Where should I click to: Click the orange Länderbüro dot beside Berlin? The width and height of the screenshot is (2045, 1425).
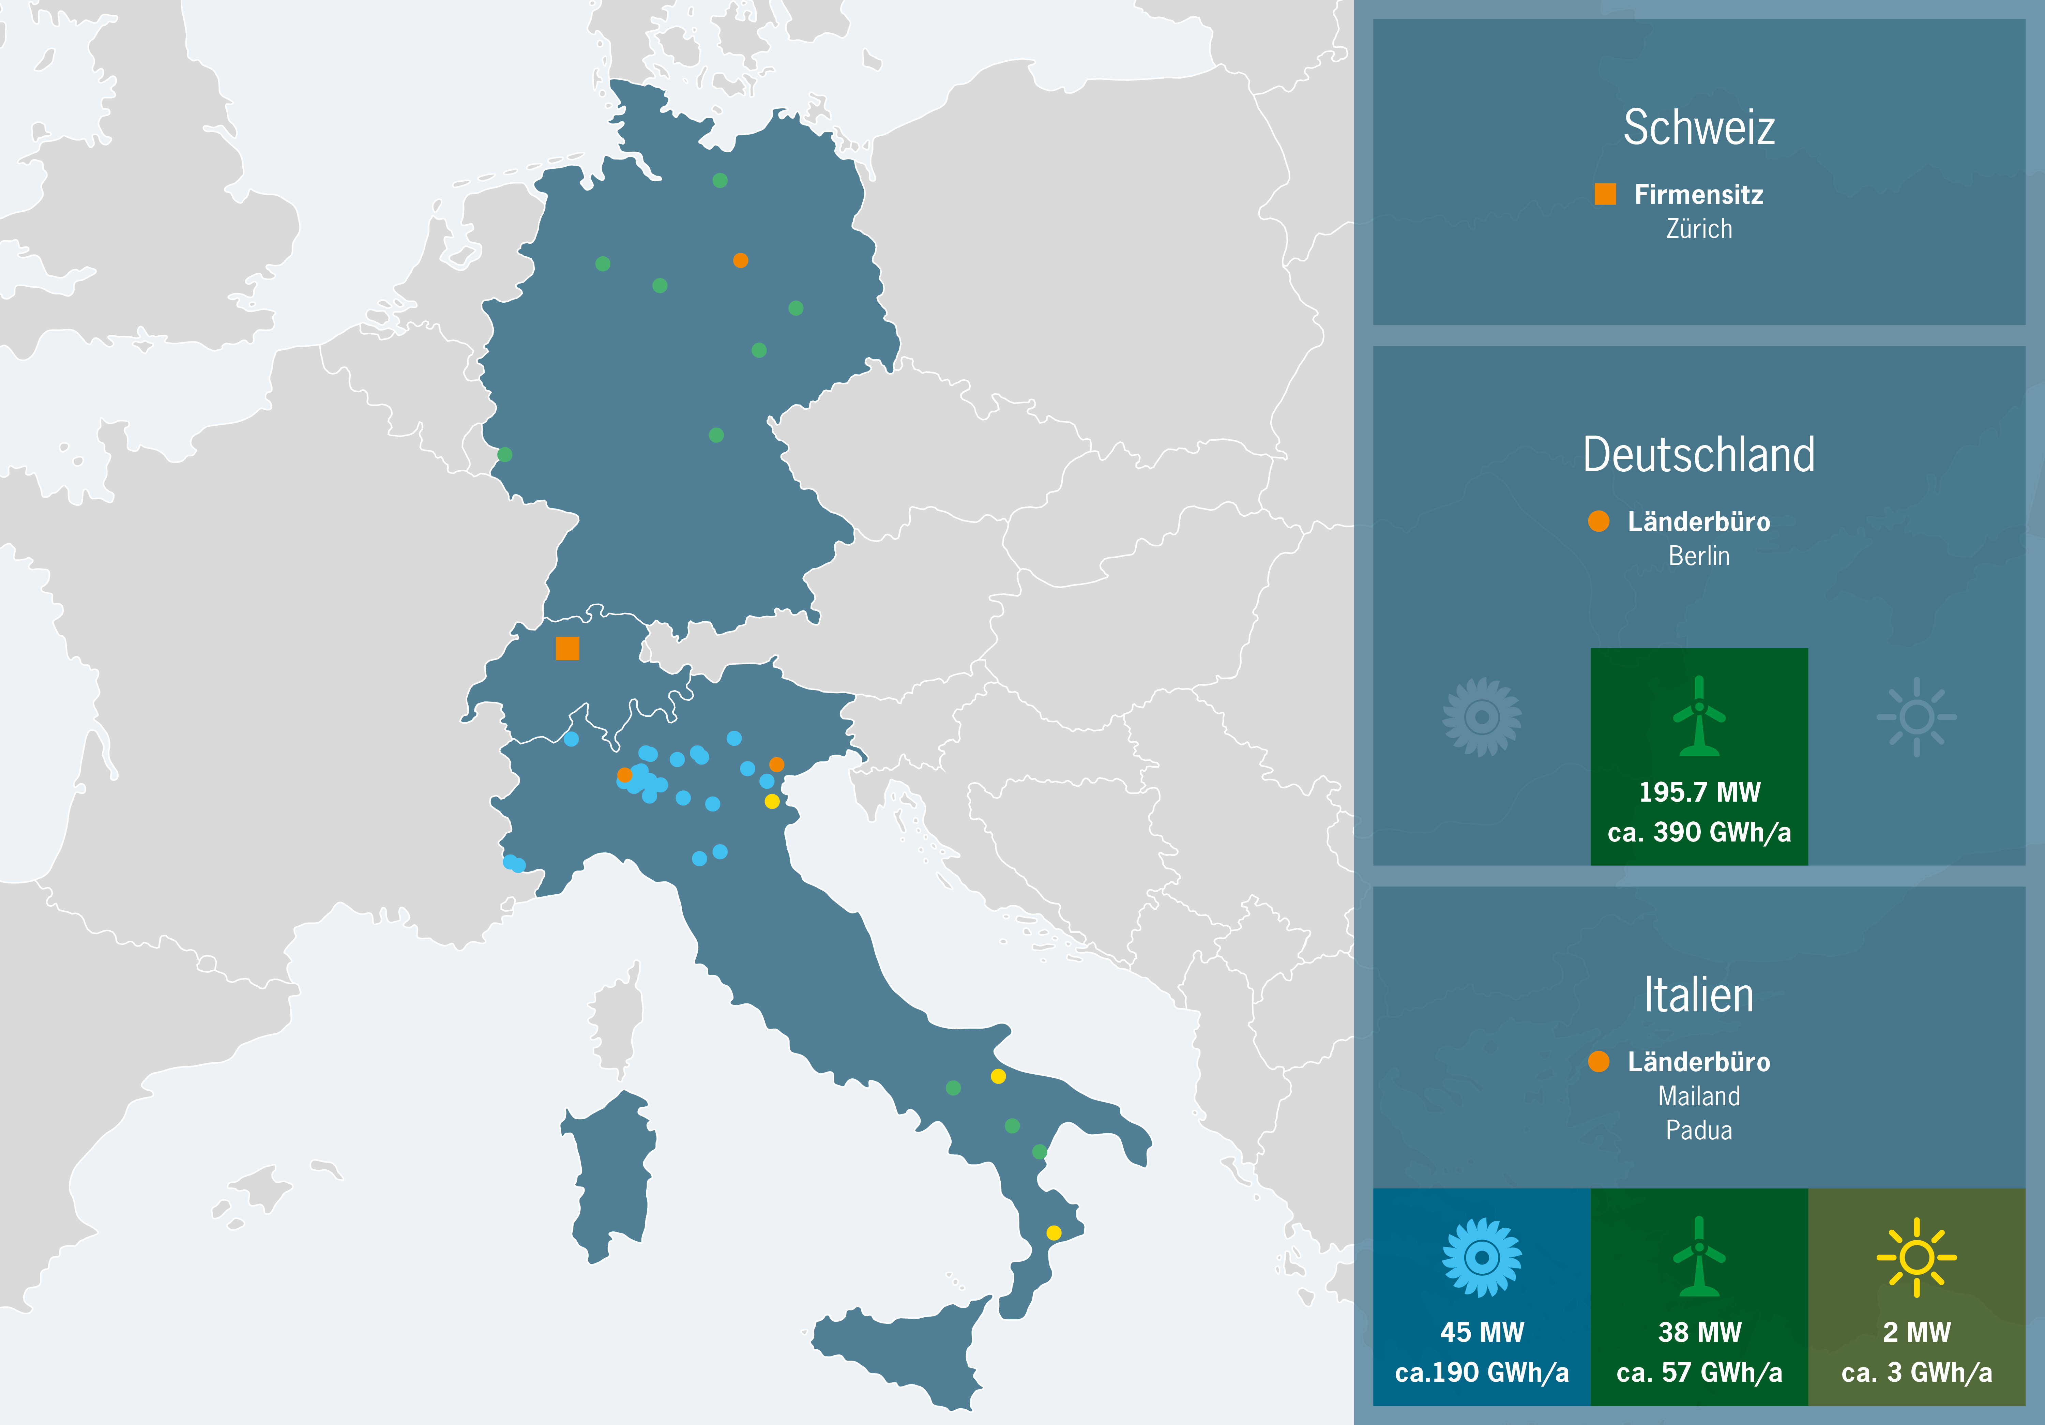point(1599,521)
